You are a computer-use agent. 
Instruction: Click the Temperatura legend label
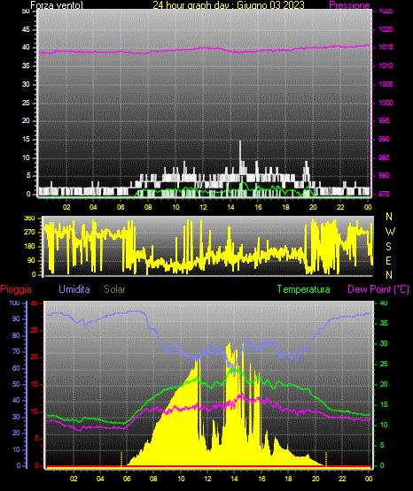pos(304,289)
